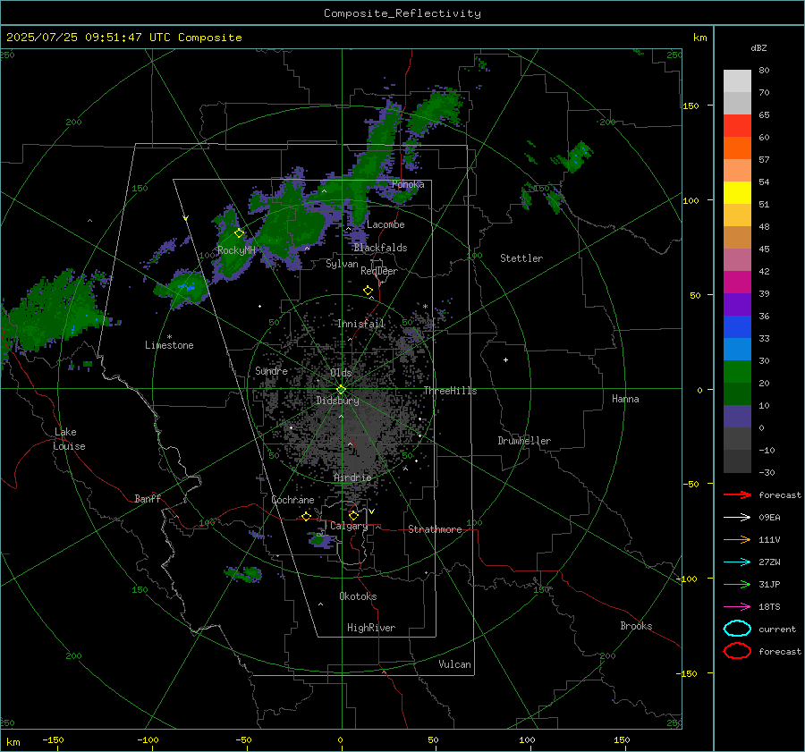The image size is (805, 752).
Task: Click the Lake Louise label
Action: click(69, 439)
